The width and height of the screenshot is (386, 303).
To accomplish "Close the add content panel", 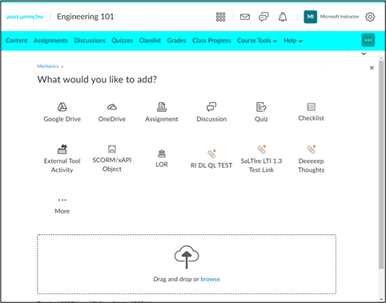I will 372,68.
